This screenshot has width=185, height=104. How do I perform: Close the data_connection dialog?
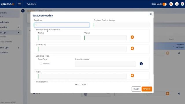151,14
